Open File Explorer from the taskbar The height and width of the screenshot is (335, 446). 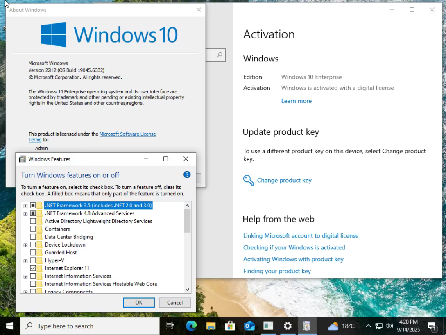coord(211,326)
